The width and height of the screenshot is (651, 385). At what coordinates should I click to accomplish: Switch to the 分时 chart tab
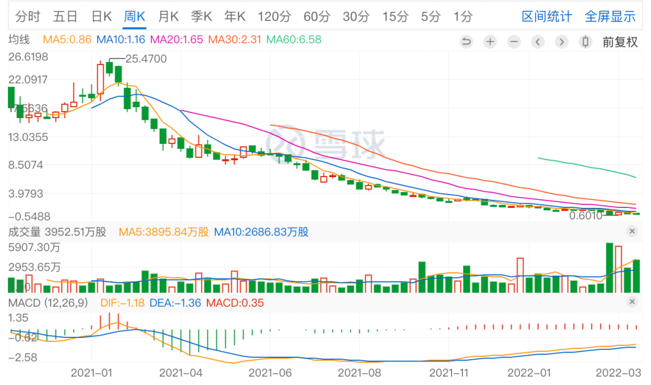click(28, 17)
